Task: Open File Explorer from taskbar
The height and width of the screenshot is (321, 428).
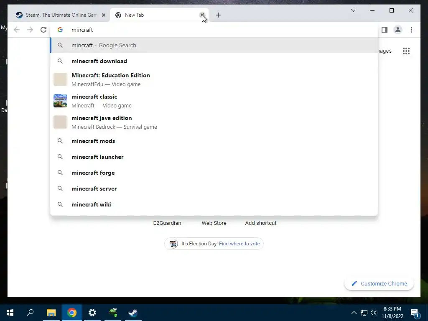Action: (x=51, y=313)
